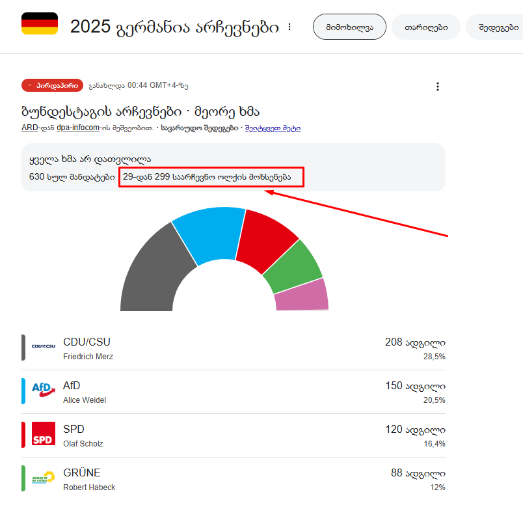Screen dimensions: 523x507
Task: Click the 16,4% vote share
Action: click(435, 444)
